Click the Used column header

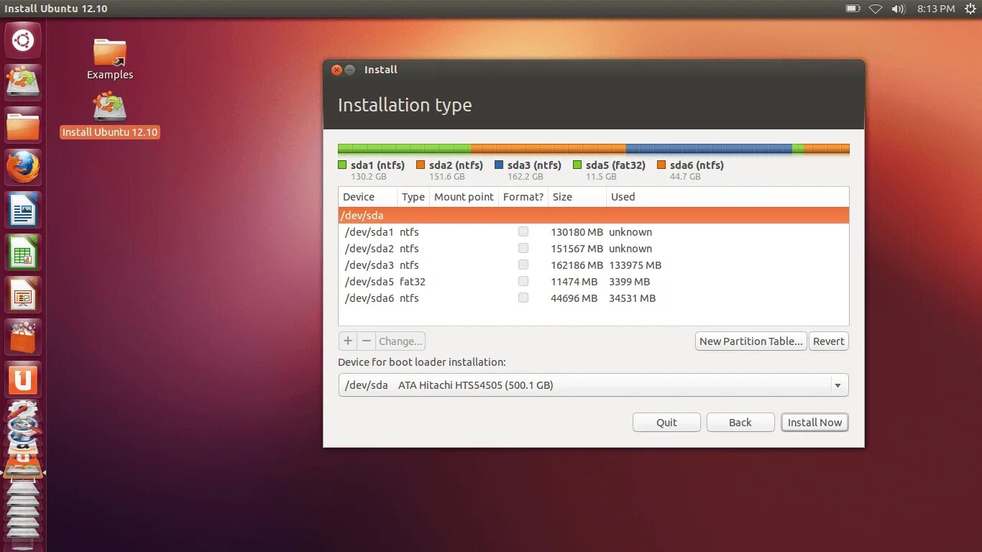(x=728, y=197)
